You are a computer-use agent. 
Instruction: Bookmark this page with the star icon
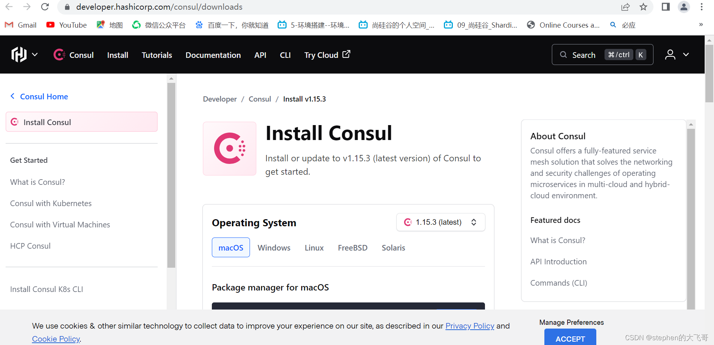[643, 7]
